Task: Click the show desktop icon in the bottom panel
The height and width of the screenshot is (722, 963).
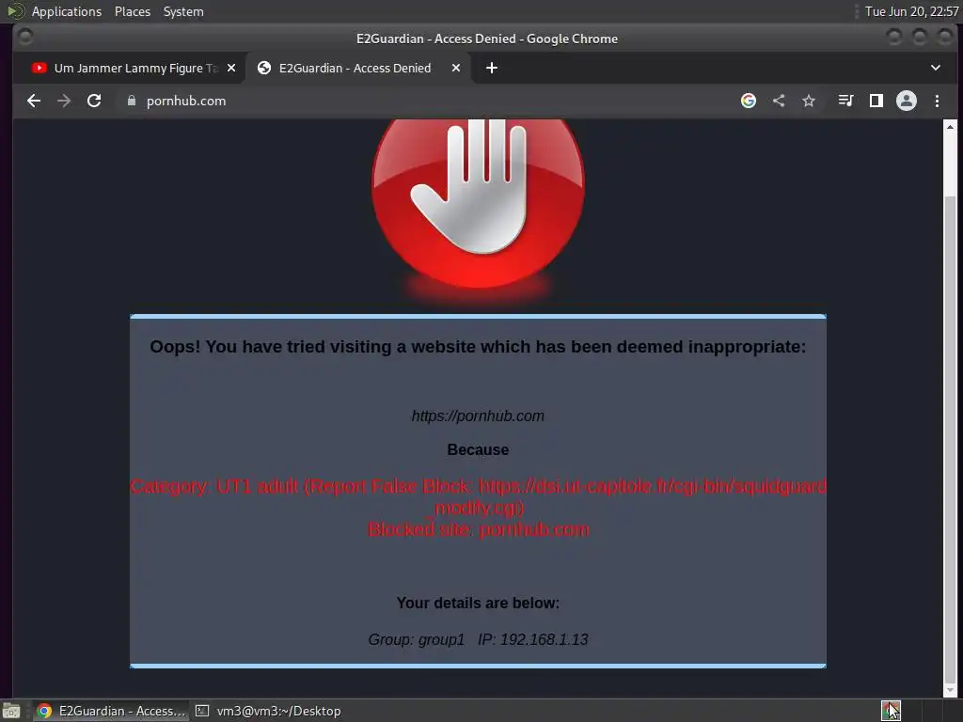Action: [11, 711]
